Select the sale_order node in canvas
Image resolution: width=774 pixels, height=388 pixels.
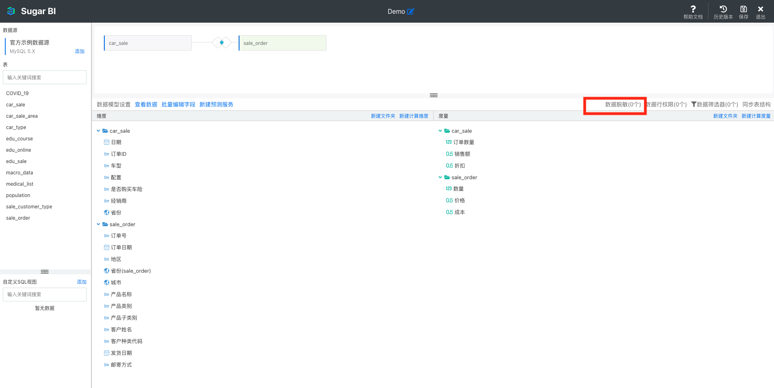click(282, 43)
